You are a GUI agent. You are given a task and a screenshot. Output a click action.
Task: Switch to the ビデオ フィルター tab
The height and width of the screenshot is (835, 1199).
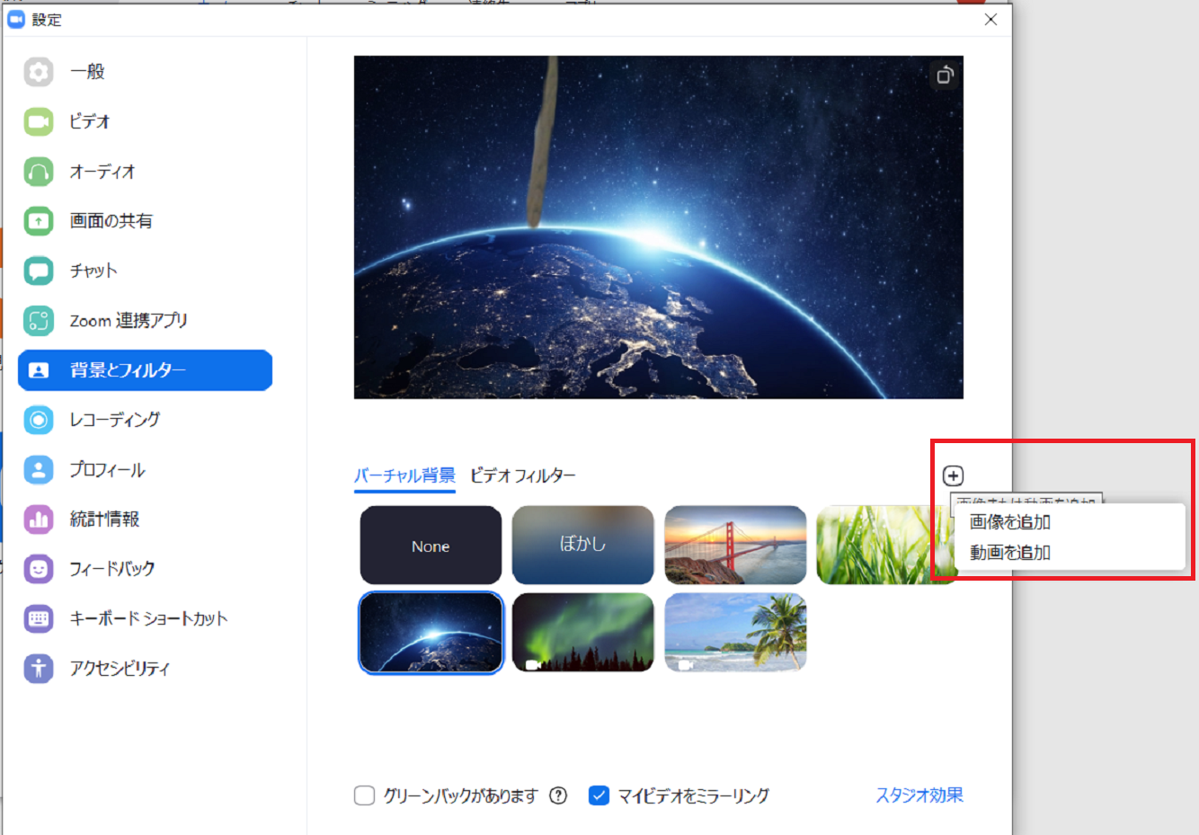522,475
